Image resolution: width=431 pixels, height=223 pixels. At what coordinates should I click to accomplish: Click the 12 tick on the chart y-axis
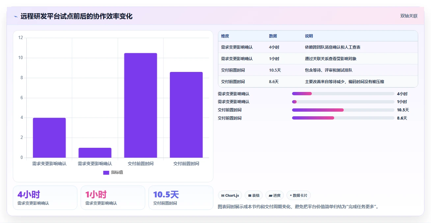coord(21,38)
